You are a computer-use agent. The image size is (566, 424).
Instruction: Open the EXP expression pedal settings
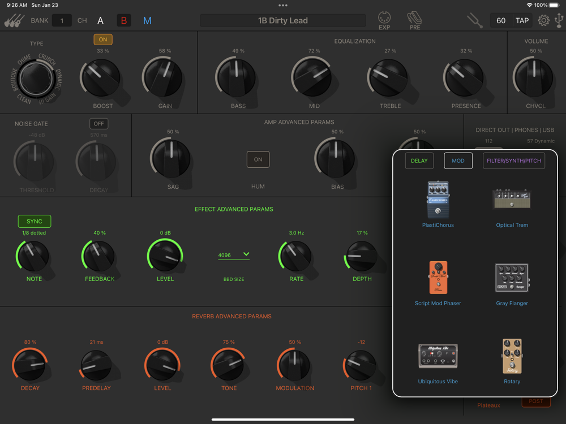coord(384,20)
